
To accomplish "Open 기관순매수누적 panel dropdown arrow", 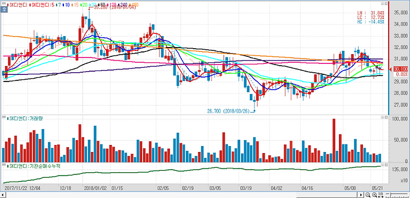I will (382, 165).
